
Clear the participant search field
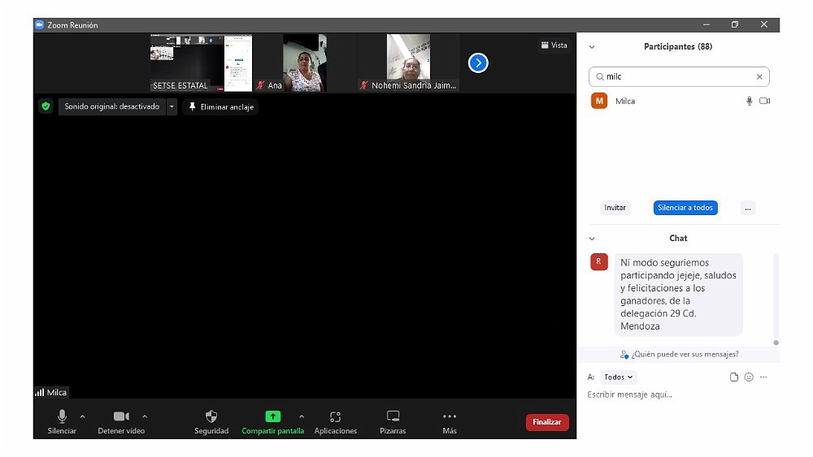tap(759, 77)
